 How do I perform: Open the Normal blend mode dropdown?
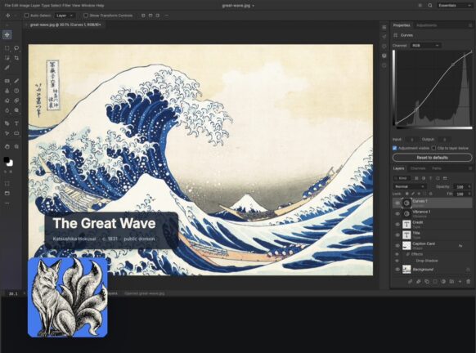(410, 186)
